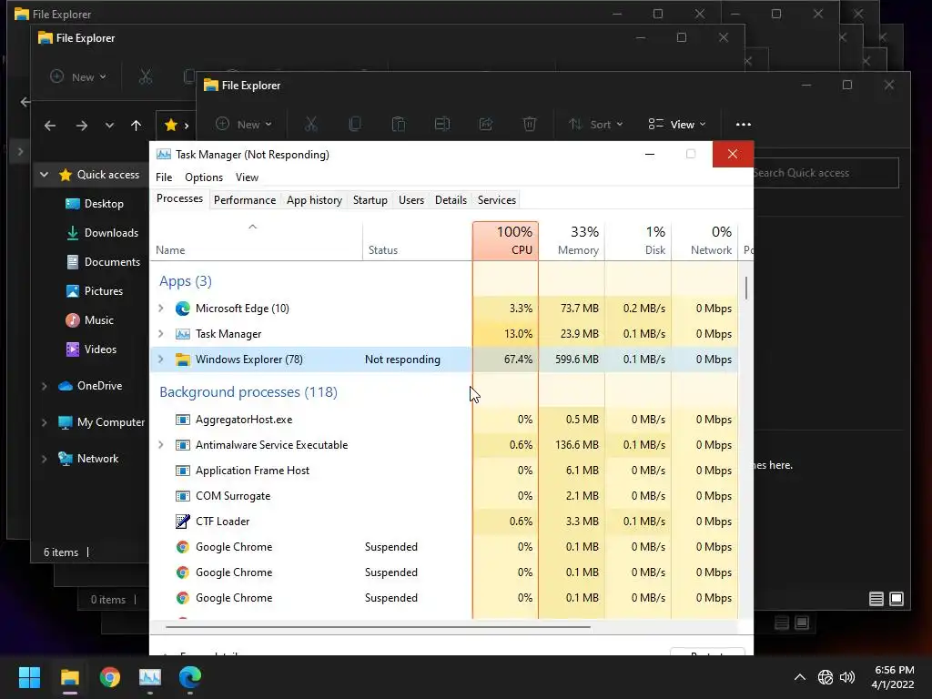Select Paste icon in front File Explorer toolbar
This screenshot has width=932, height=699.
point(399,124)
